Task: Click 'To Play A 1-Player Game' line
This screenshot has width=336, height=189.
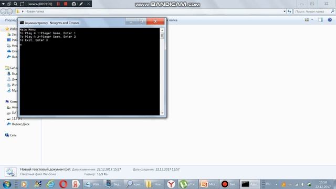Action: (48, 33)
